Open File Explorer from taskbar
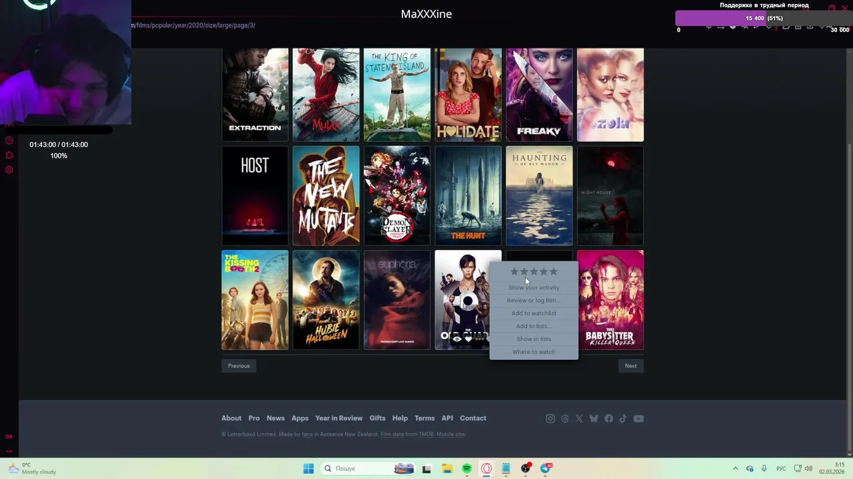Viewport: 853px width, 479px height. [x=446, y=468]
